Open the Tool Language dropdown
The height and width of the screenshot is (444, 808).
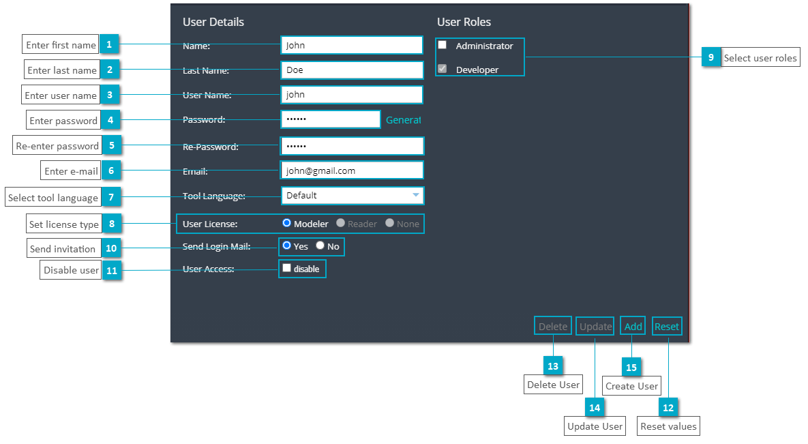point(353,196)
